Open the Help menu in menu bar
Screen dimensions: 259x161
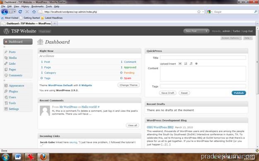[x=57, y=7]
